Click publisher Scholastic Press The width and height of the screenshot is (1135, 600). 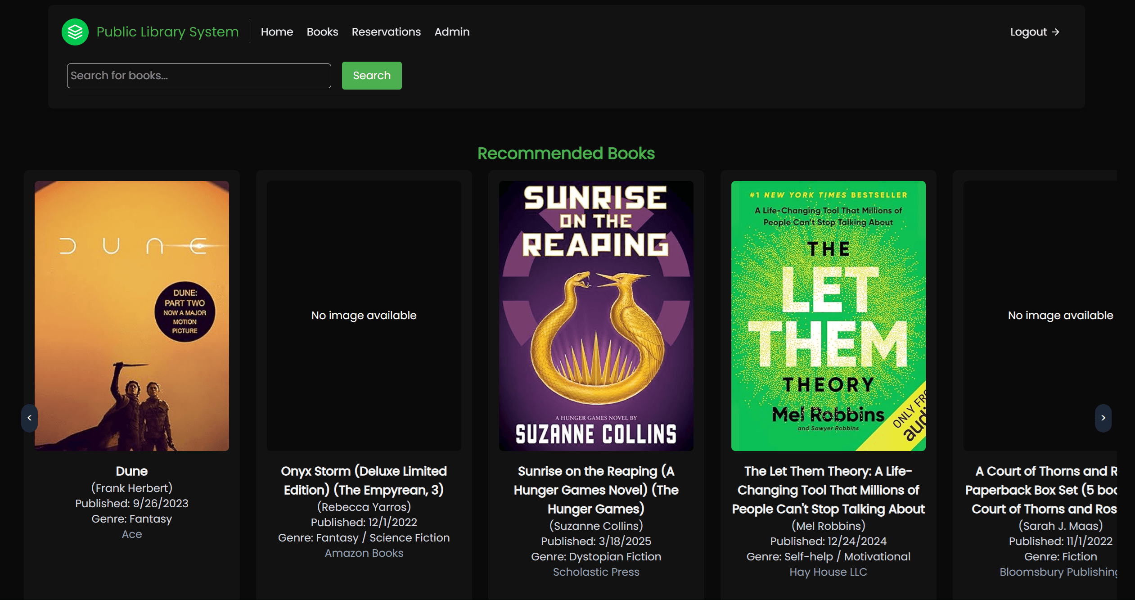click(x=596, y=572)
